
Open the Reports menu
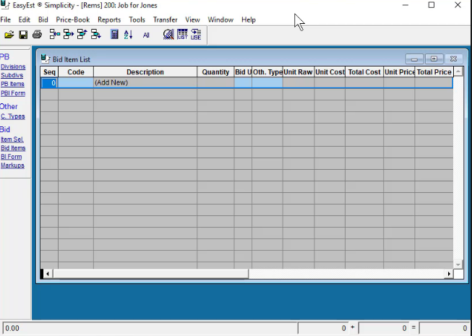click(x=109, y=20)
